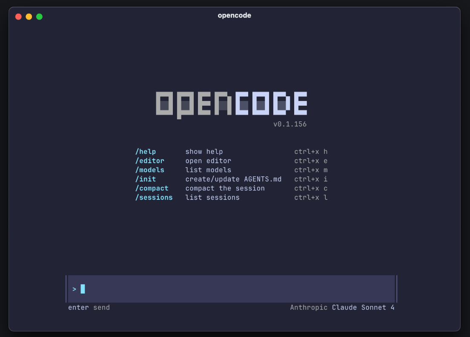This screenshot has width=470, height=337.
Task: Click the 'ctrl+x l' shortcut text
Action: point(311,197)
